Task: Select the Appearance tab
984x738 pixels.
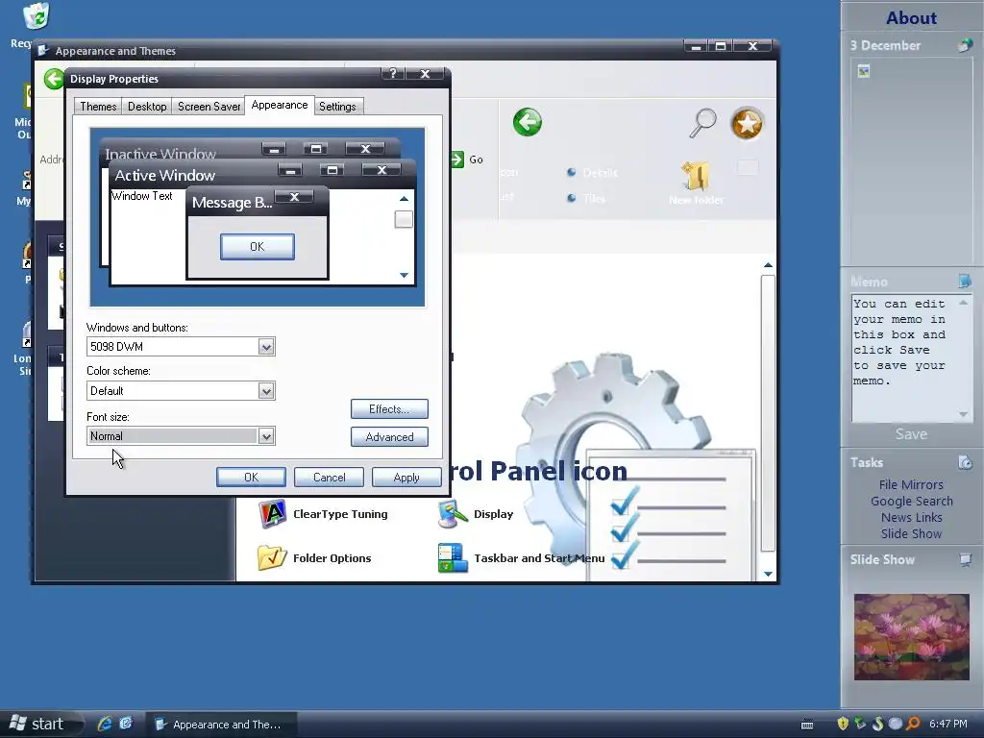Action: click(280, 106)
